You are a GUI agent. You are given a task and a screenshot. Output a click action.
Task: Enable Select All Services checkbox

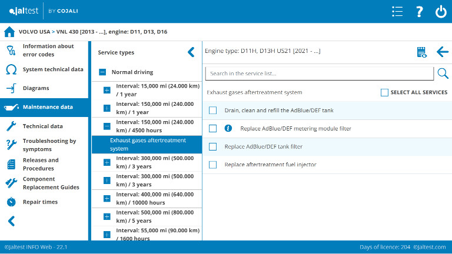click(384, 92)
